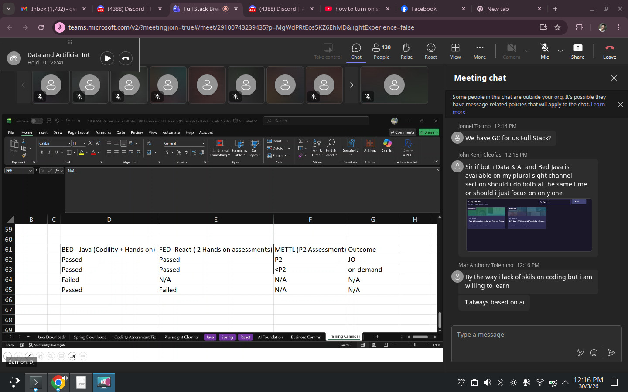Screen dimensions: 628x392
Task: Toggle Bold formatting in Excel ribbon
Action: click(x=42, y=152)
